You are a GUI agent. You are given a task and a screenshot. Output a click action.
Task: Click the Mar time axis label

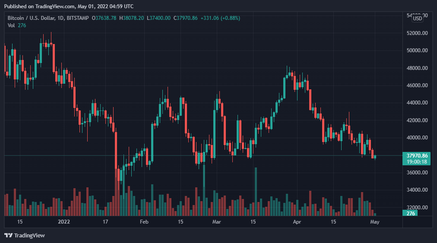(216, 222)
